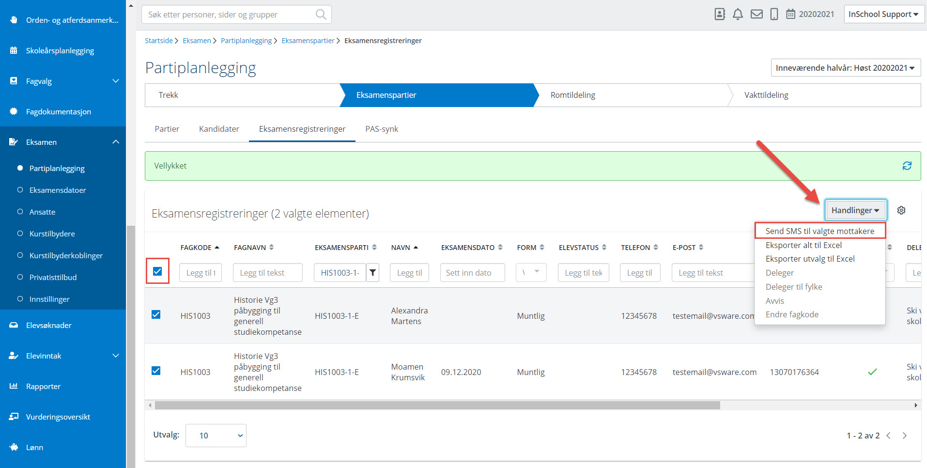927x468 pixels.
Task: Open the notifications bell
Action: [738, 14]
